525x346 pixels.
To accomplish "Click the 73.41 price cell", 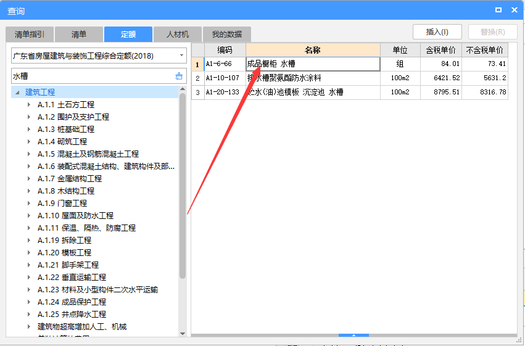I will coord(485,64).
